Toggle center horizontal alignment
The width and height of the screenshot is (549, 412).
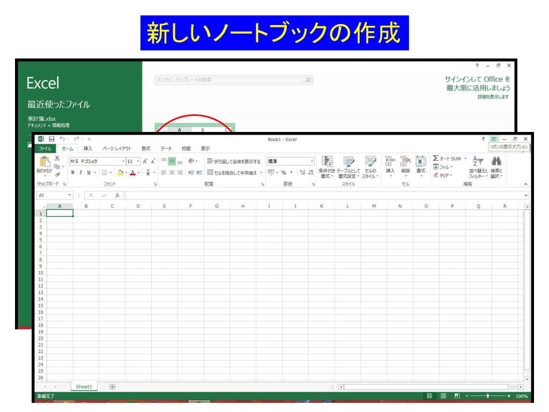coord(172,172)
